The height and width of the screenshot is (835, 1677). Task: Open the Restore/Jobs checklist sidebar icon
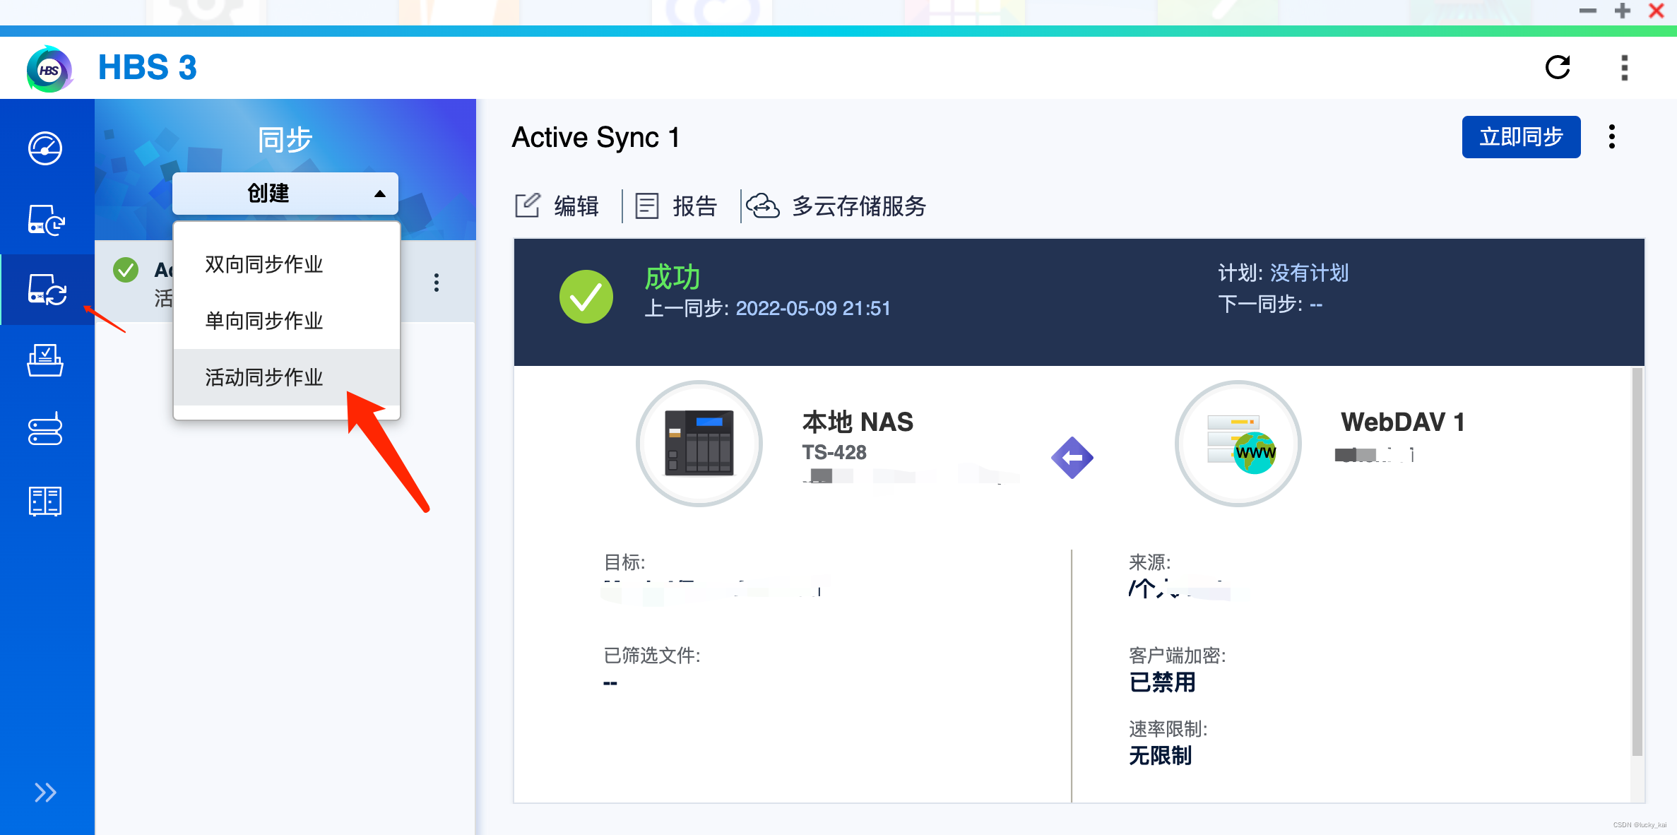coord(45,360)
